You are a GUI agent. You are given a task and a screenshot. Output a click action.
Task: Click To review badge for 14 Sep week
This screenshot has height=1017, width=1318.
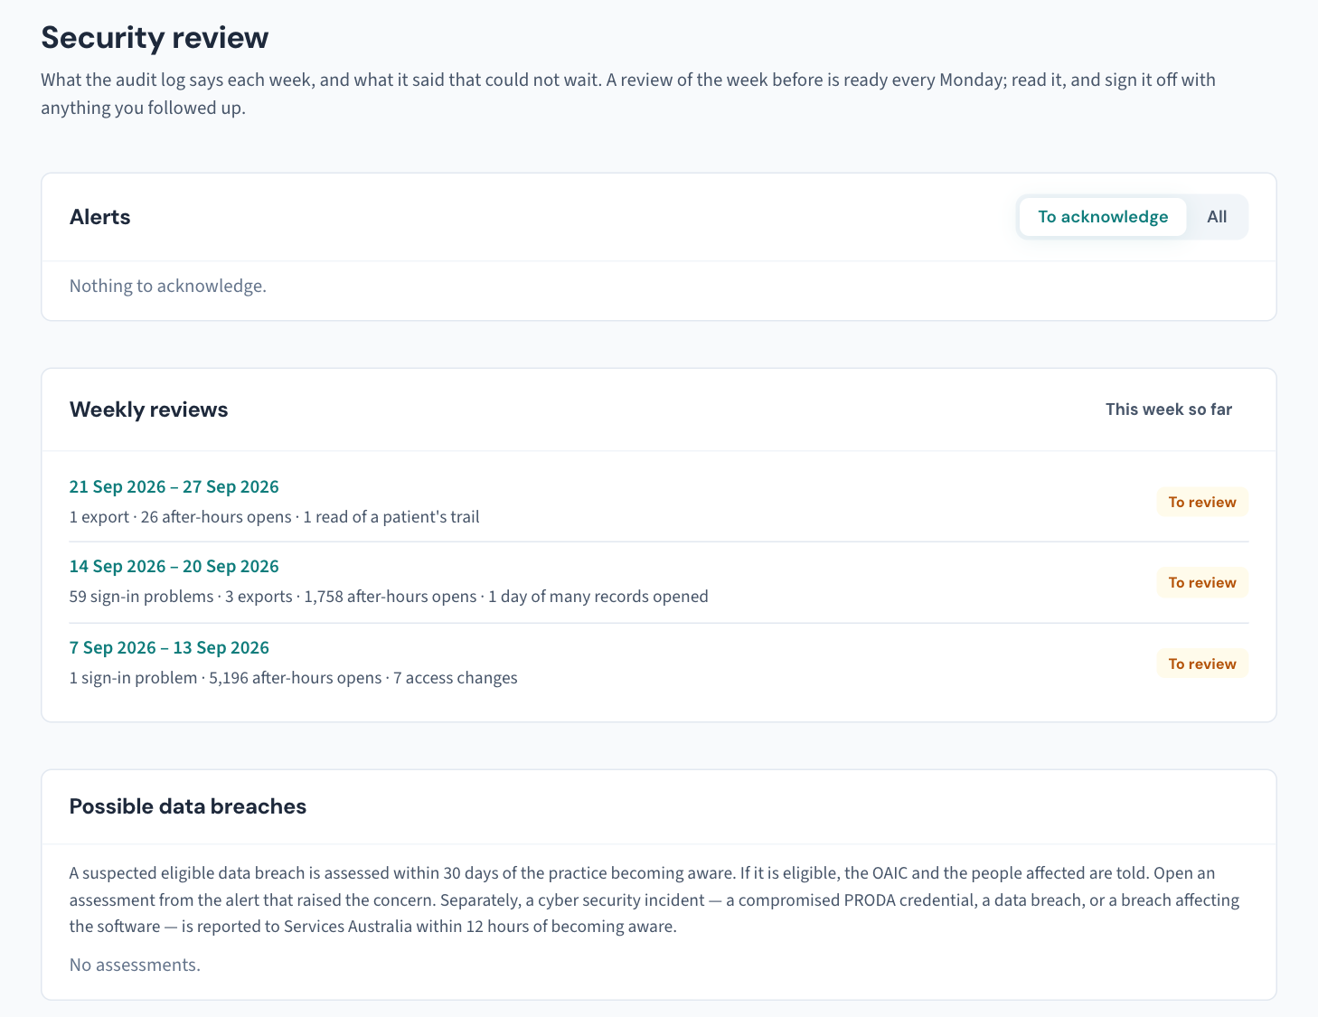1201,582
